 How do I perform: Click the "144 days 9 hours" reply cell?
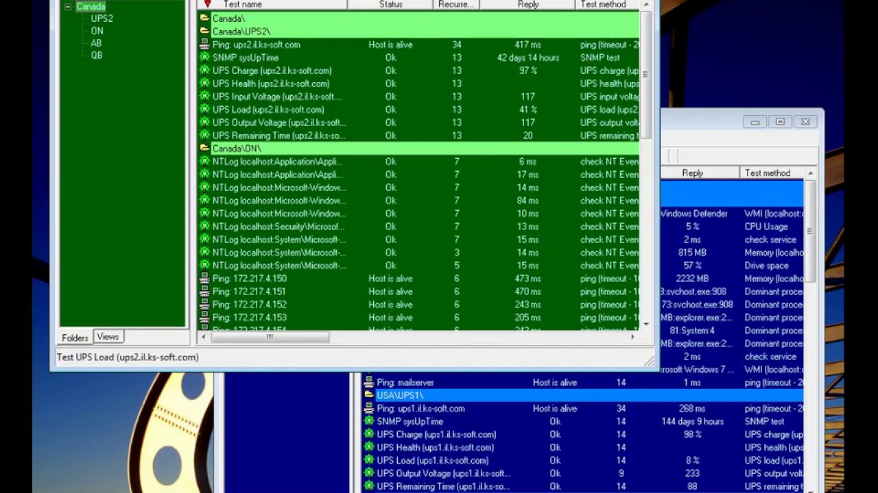click(692, 422)
